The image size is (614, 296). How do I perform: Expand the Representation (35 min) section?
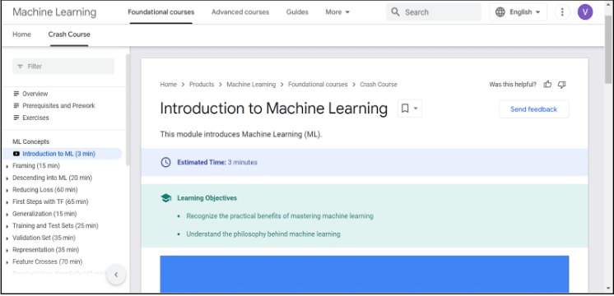pos(7,250)
